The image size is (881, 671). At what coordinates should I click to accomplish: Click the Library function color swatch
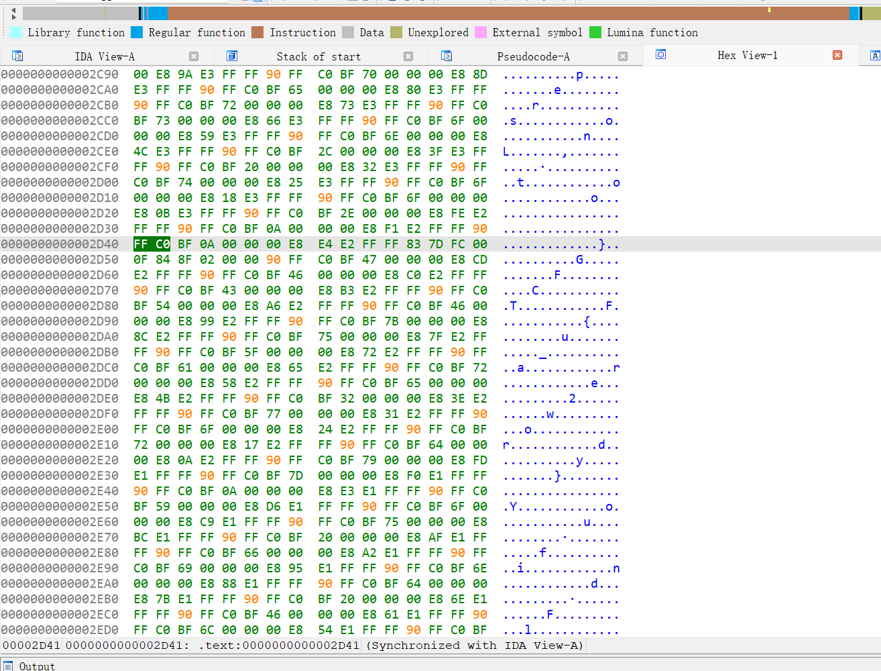click(x=16, y=32)
